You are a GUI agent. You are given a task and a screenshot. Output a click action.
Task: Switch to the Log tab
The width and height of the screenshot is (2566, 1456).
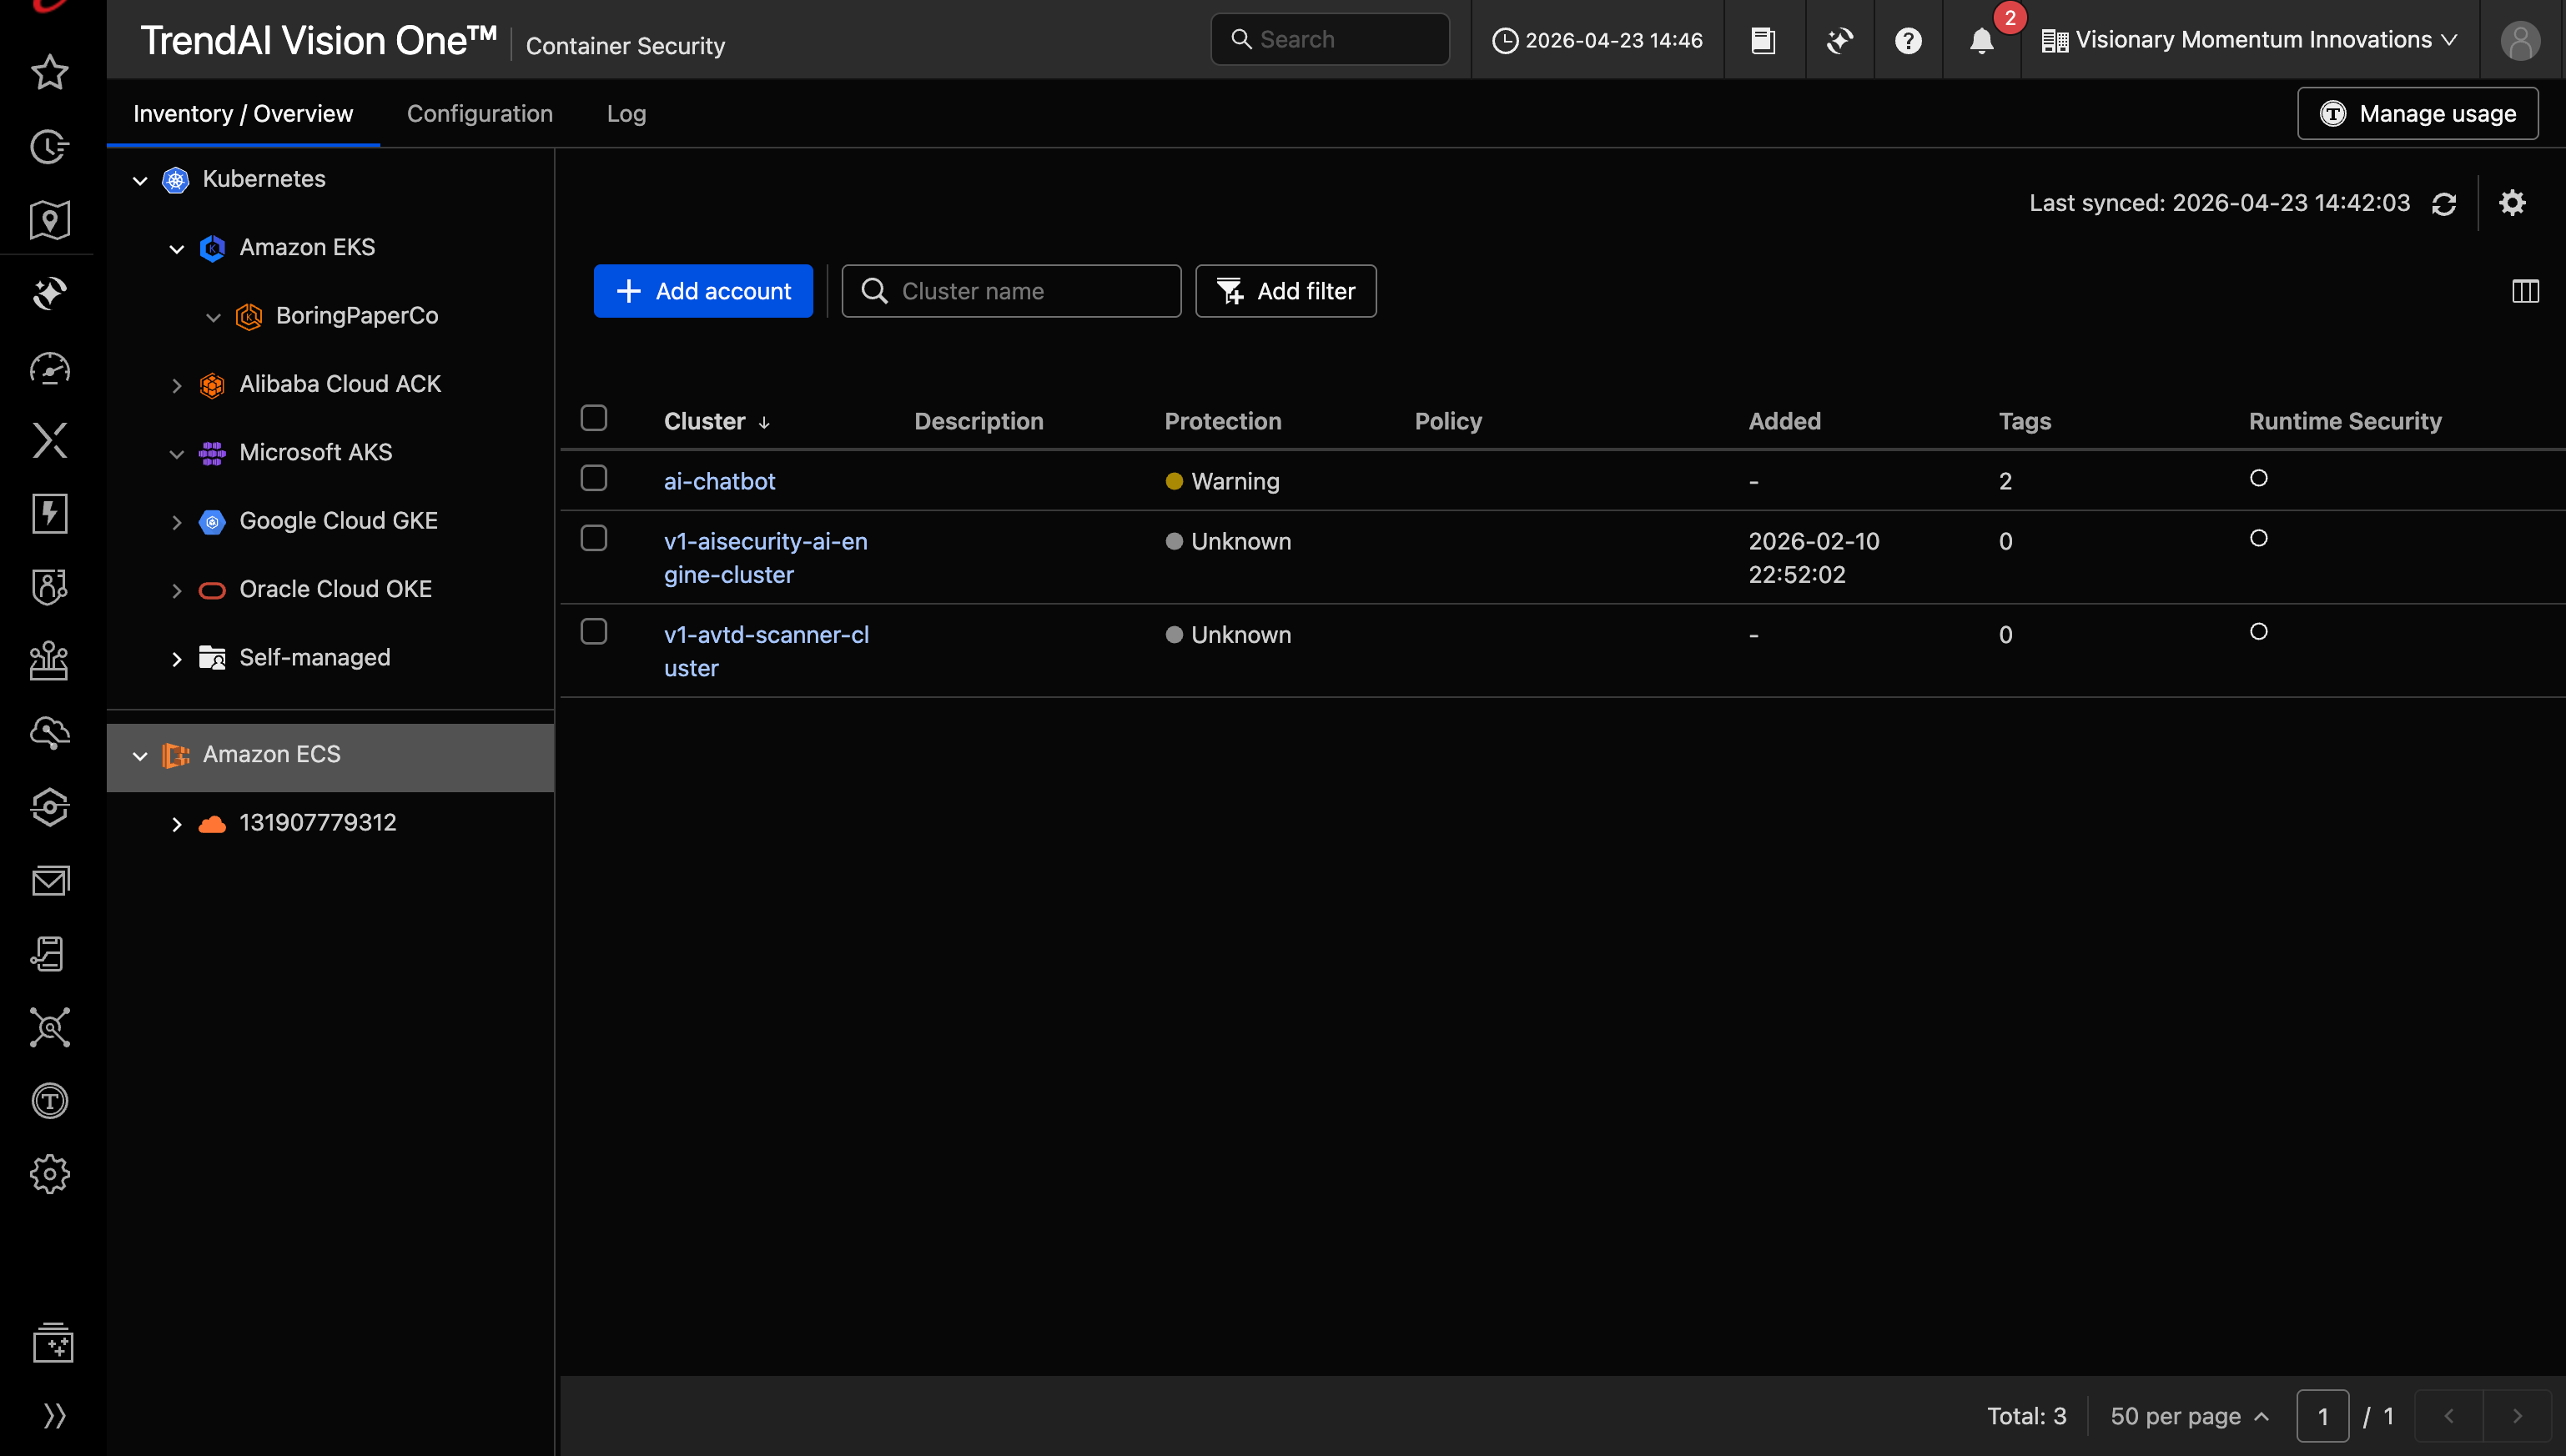point(626,113)
